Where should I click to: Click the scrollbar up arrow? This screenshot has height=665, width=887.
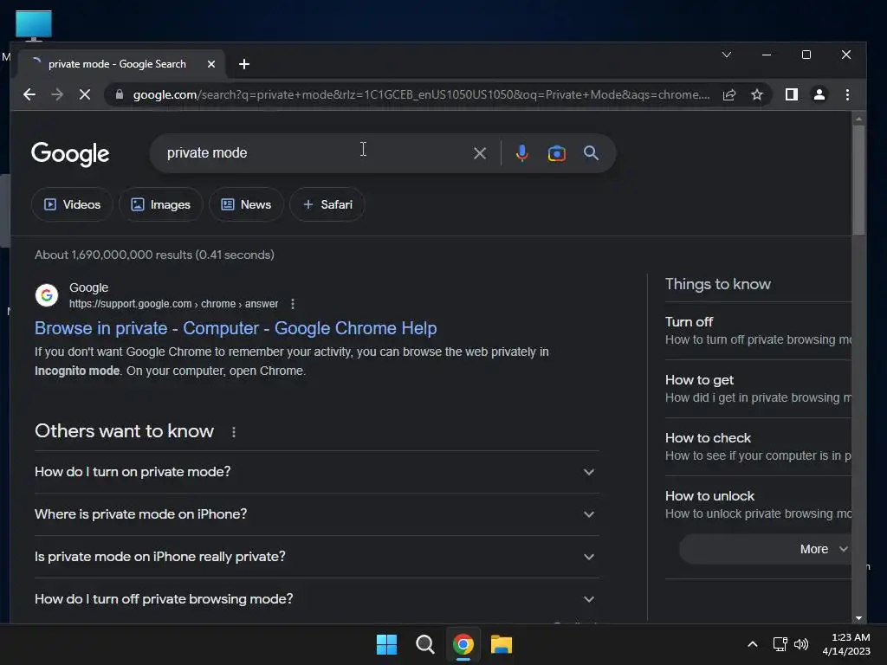858,118
